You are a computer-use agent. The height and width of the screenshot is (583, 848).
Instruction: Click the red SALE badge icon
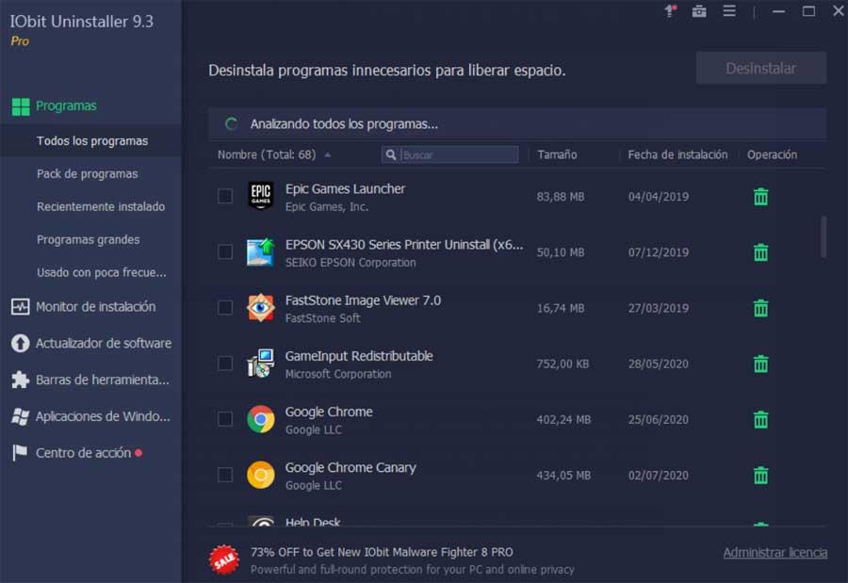point(224,559)
